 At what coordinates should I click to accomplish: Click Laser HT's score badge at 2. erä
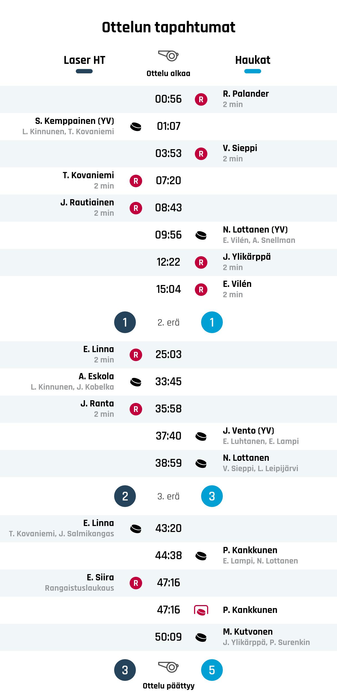[x=125, y=322]
